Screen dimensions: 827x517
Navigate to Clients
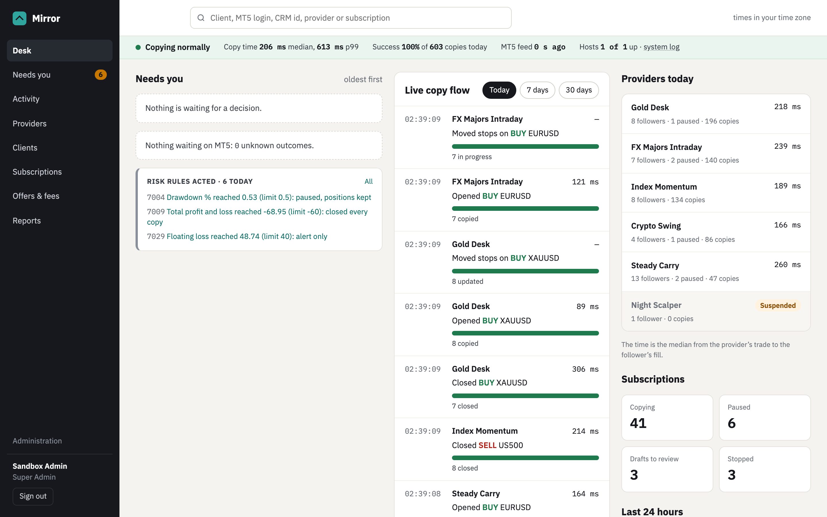coord(59,148)
